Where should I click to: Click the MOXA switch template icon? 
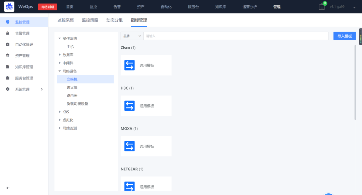coord(129,146)
